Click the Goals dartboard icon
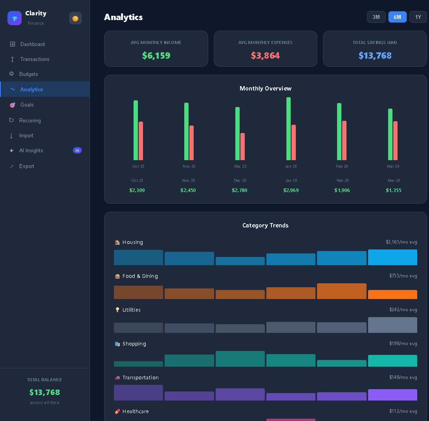429x421 pixels. pos(13,105)
